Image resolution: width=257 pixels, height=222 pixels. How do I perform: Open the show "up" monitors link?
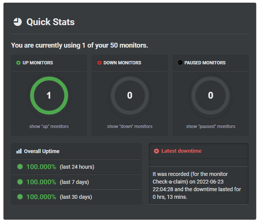click(49, 126)
